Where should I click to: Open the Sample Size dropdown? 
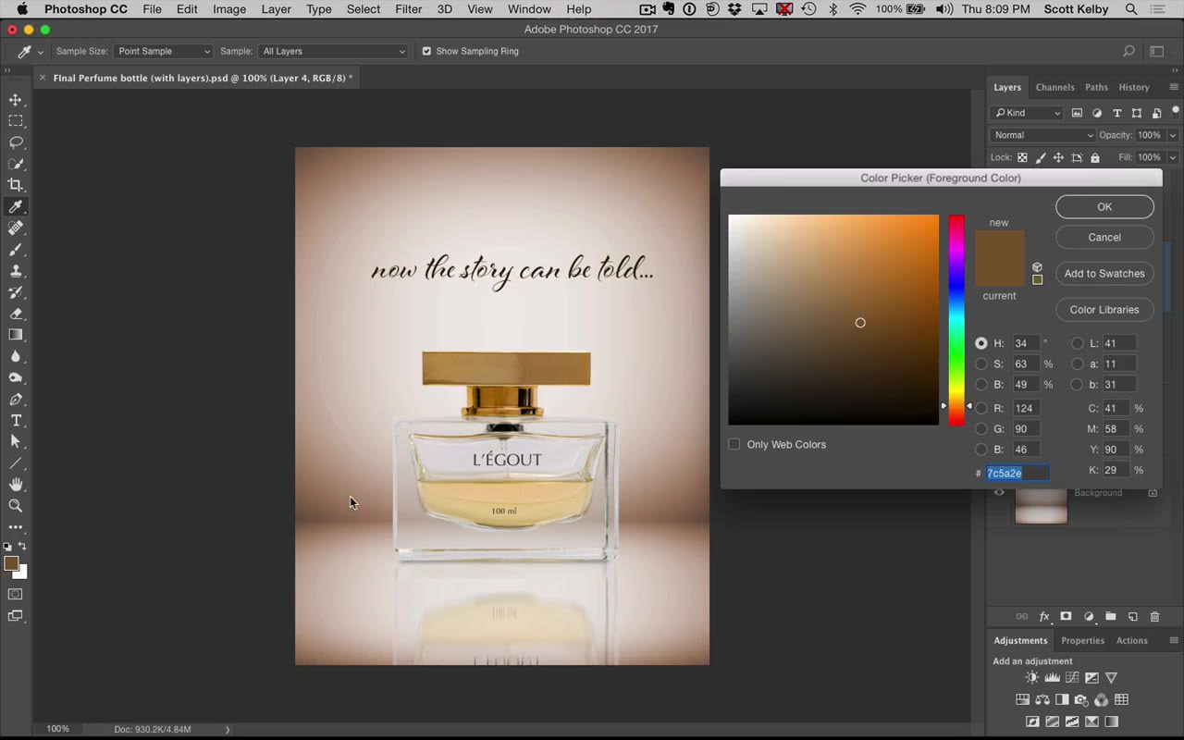(x=163, y=51)
